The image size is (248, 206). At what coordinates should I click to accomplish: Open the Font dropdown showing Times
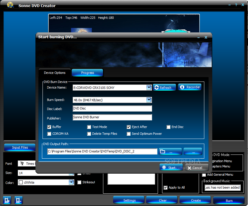click(27, 164)
